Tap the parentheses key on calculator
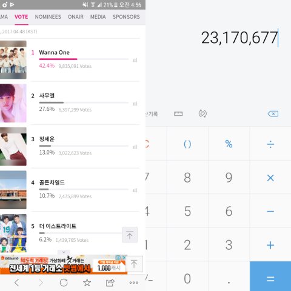291x291 pixels. tap(187, 144)
